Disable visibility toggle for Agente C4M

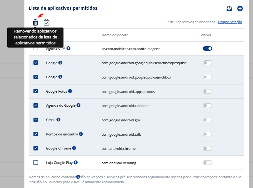click(207, 48)
